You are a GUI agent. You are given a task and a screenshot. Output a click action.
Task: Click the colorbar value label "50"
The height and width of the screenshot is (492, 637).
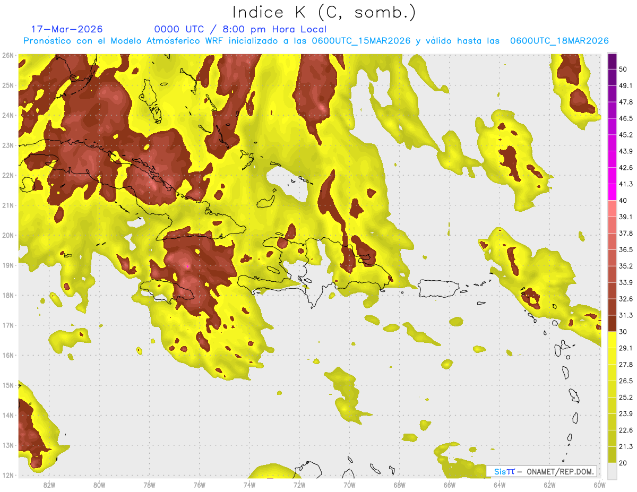(623, 70)
